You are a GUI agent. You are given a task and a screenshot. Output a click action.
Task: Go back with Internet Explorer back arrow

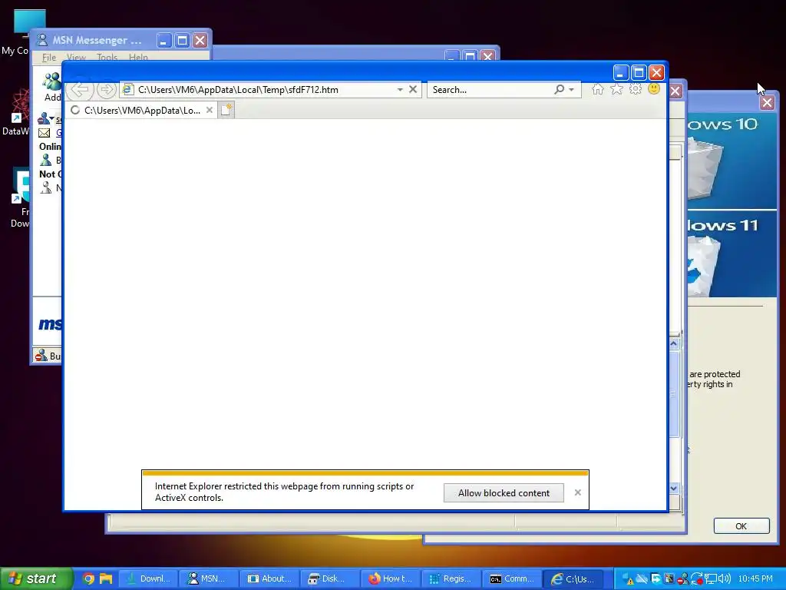[80, 90]
